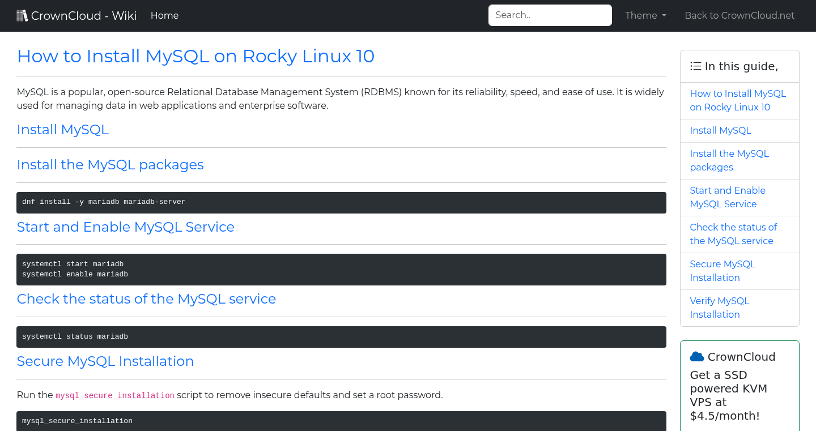Screen dimensions: 816x431
Task: Click the sidebar link for Rocky Linux 10 guide
Action: coord(737,100)
